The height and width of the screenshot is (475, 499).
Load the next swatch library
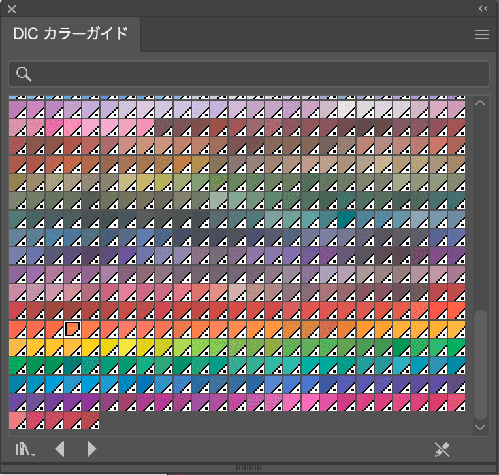coord(91,449)
